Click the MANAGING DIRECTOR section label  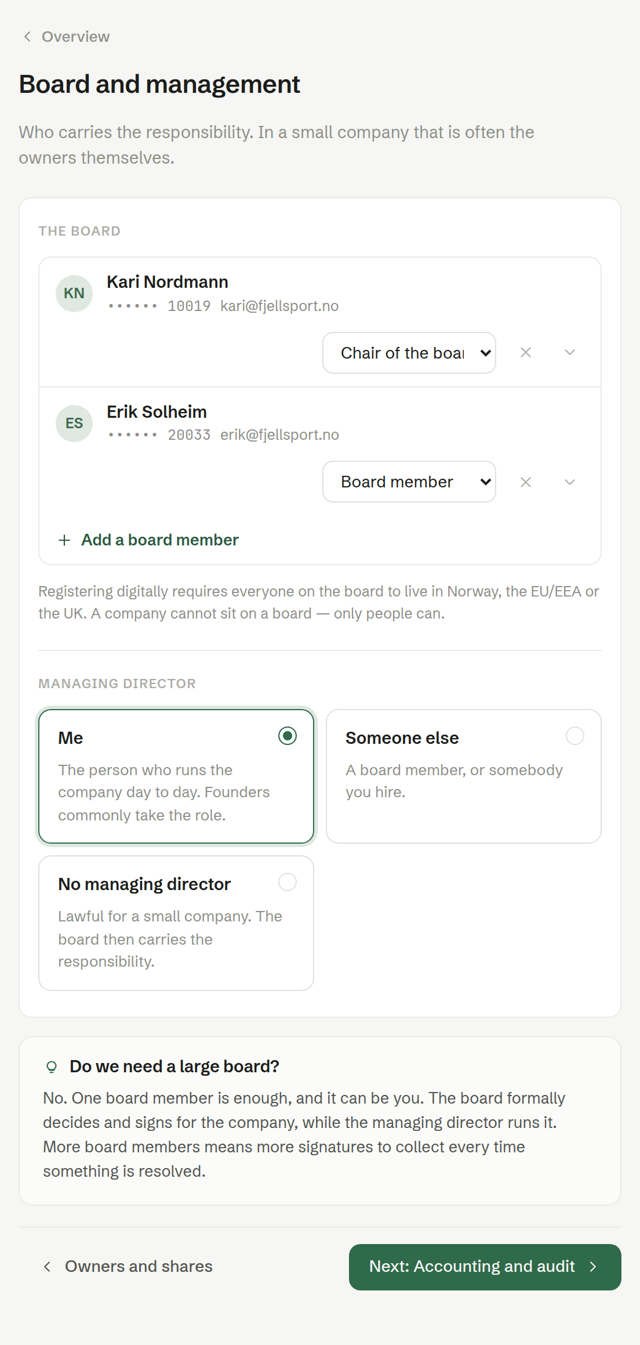coord(117,684)
